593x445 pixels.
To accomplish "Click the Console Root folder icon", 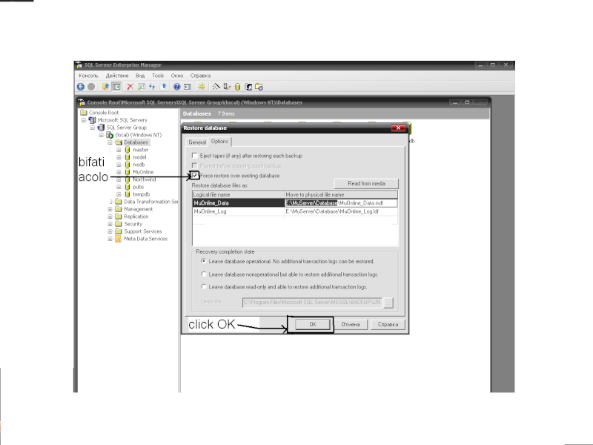I will point(84,113).
